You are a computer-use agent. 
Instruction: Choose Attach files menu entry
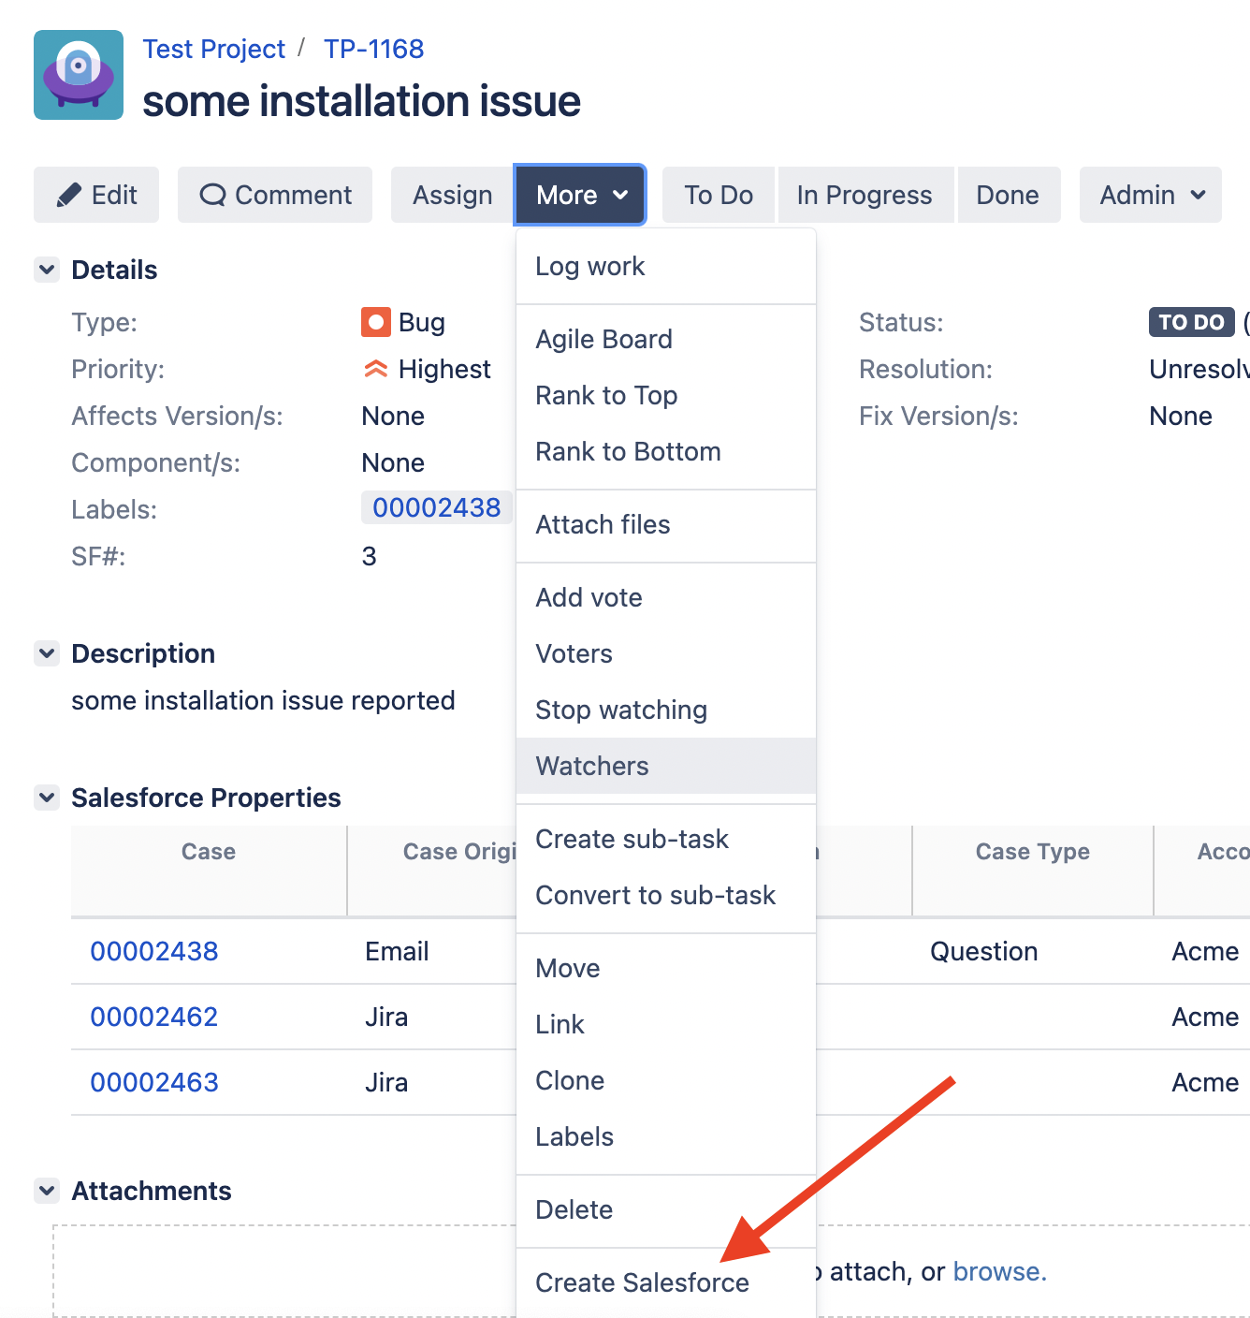[x=603, y=524]
